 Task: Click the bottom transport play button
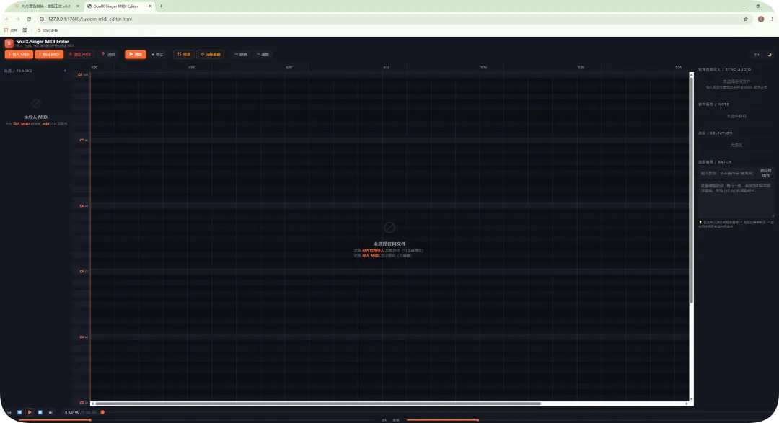30,413
